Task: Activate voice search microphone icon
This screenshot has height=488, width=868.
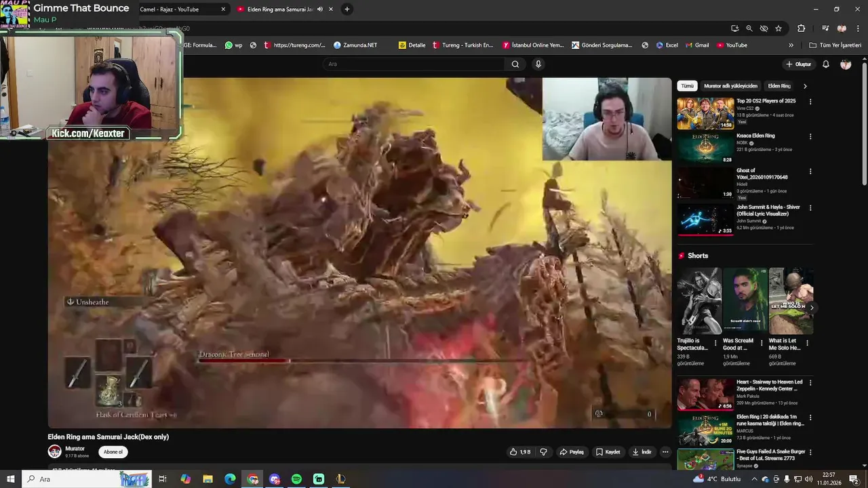Action: tap(538, 64)
